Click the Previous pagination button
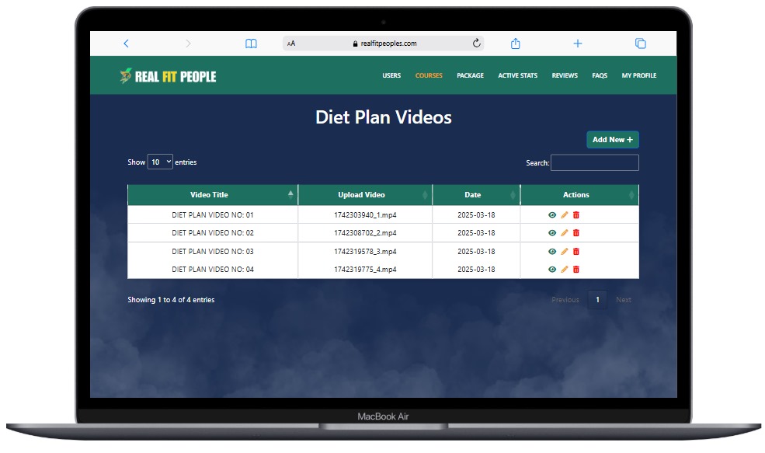The width and height of the screenshot is (765, 453). (565, 300)
